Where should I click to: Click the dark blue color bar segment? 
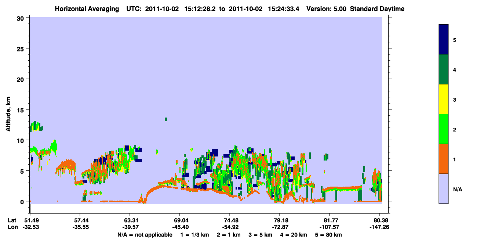444,39
